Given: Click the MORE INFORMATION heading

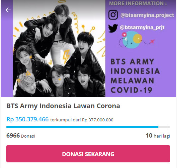Looking at the screenshot, I should pyautogui.click(x=138, y=3).
